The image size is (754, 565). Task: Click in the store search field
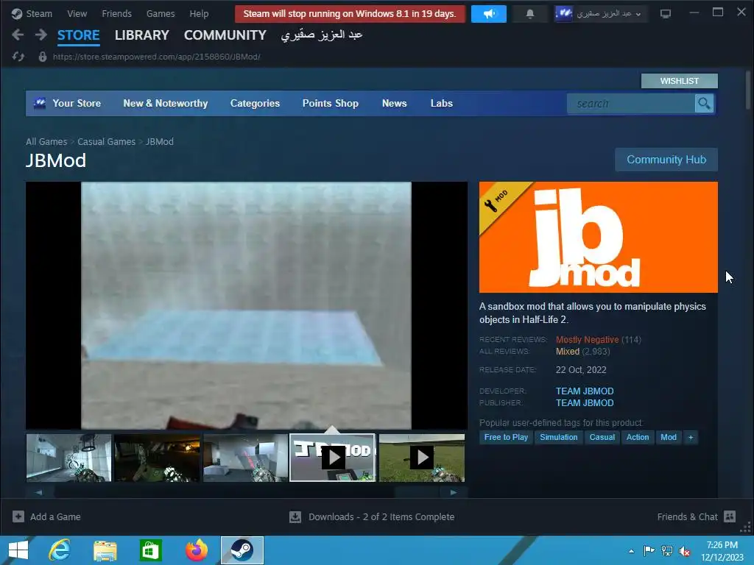point(631,103)
